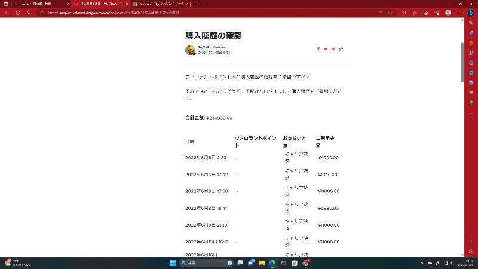Image resolution: width=478 pixels, height=269 pixels.
Task: Select the 2022年6月6日 2:33 date cell
Action: pos(206,158)
